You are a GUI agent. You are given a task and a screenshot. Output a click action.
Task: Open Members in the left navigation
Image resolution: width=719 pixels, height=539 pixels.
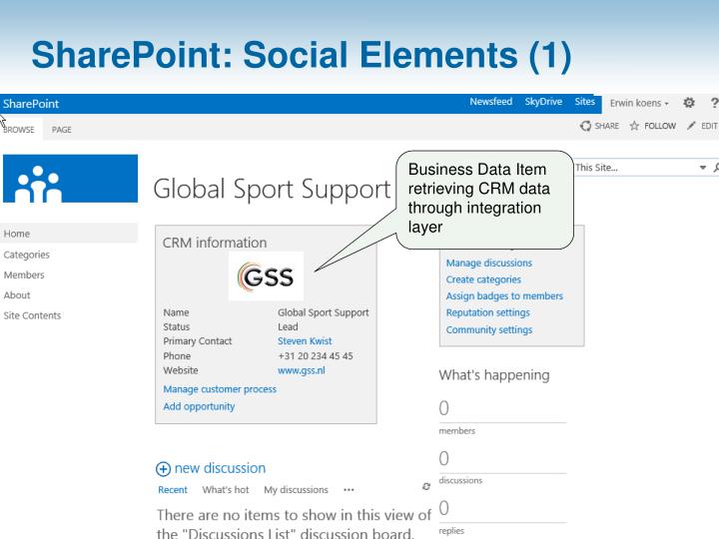[x=24, y=275]
